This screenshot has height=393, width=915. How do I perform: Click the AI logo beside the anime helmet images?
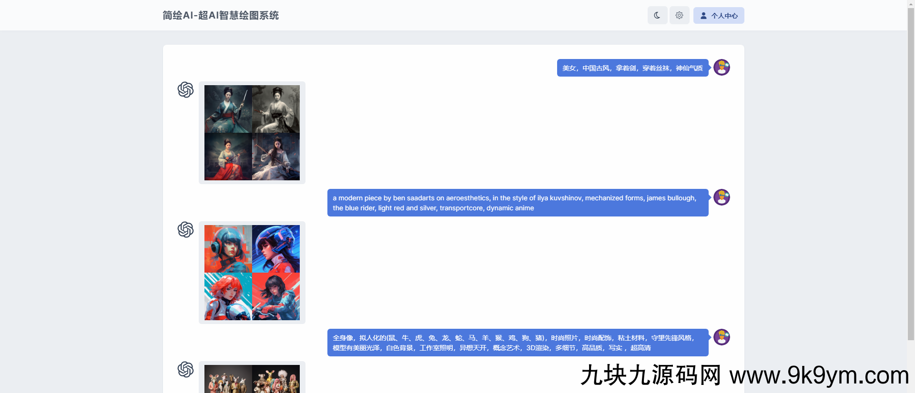pyautogui.click(x=185, y=229)
